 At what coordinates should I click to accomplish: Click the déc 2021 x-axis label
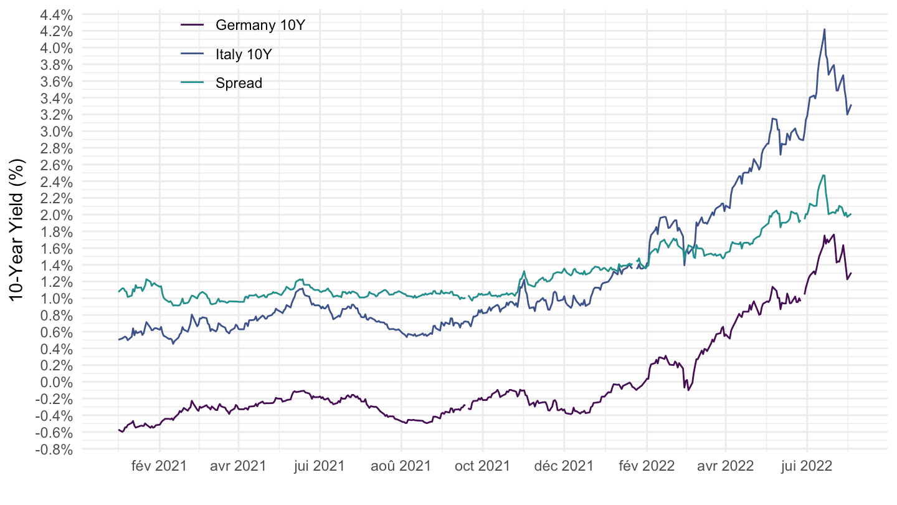(564, 466)
